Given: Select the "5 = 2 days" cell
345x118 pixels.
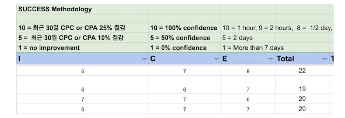Looking at the screenshot, I should click(x=237, y=38).
